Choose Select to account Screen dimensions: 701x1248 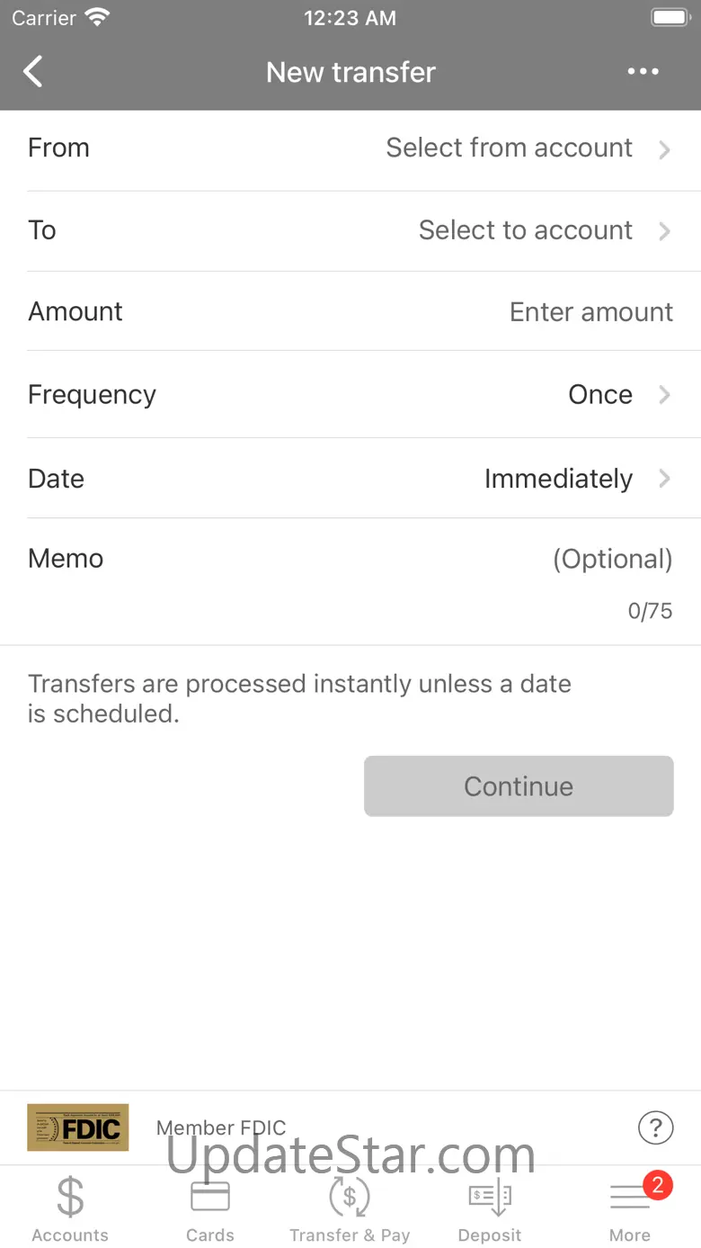(x=525, y=230)
